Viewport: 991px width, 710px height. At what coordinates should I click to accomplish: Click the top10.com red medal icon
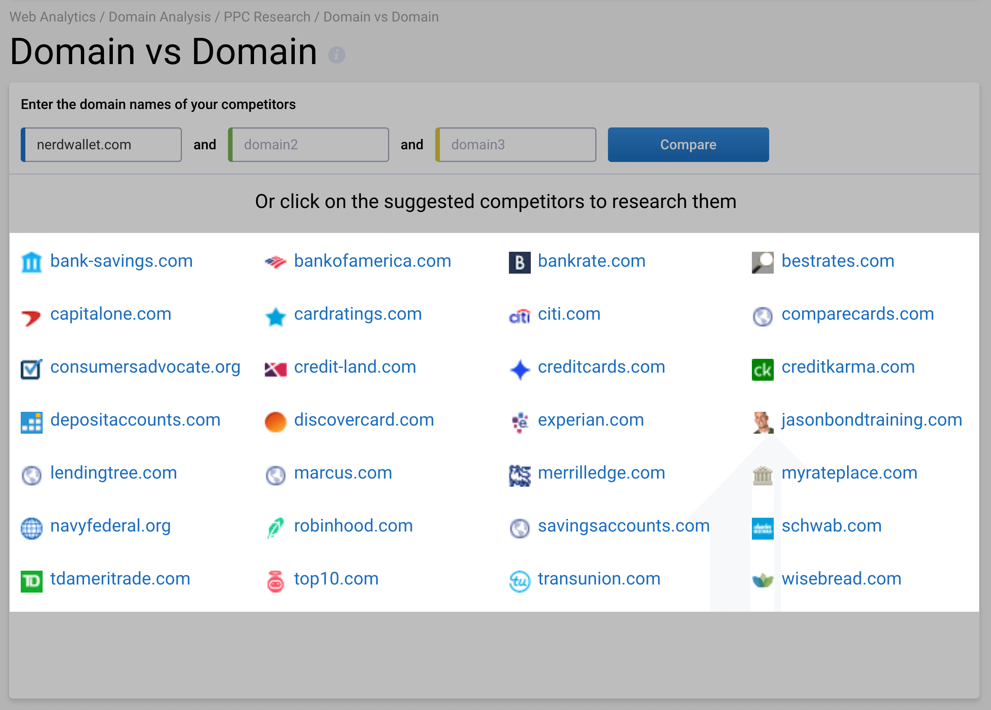275,581
